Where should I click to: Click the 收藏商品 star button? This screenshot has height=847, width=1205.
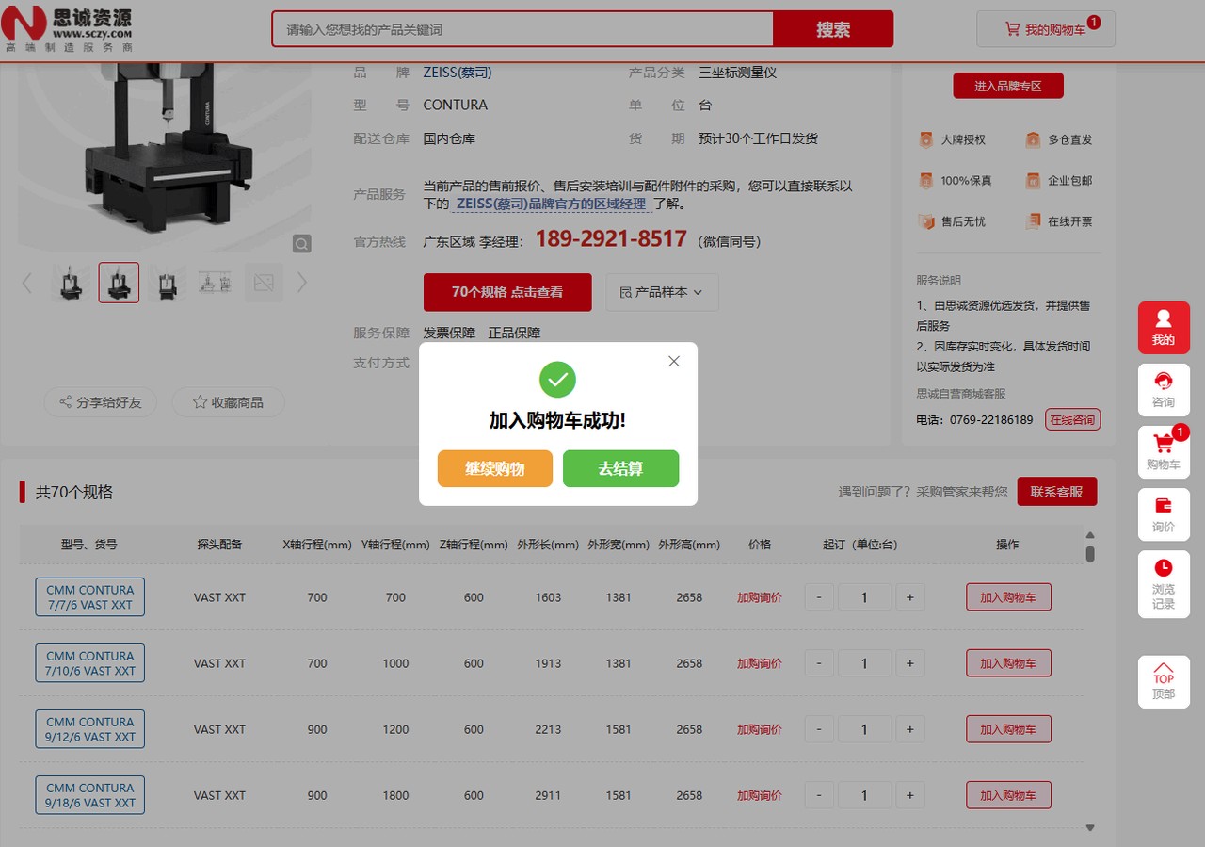pos(228,402)
